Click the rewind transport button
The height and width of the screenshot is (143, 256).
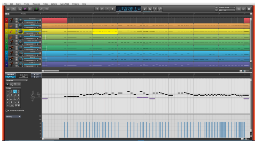pos(97,9)
